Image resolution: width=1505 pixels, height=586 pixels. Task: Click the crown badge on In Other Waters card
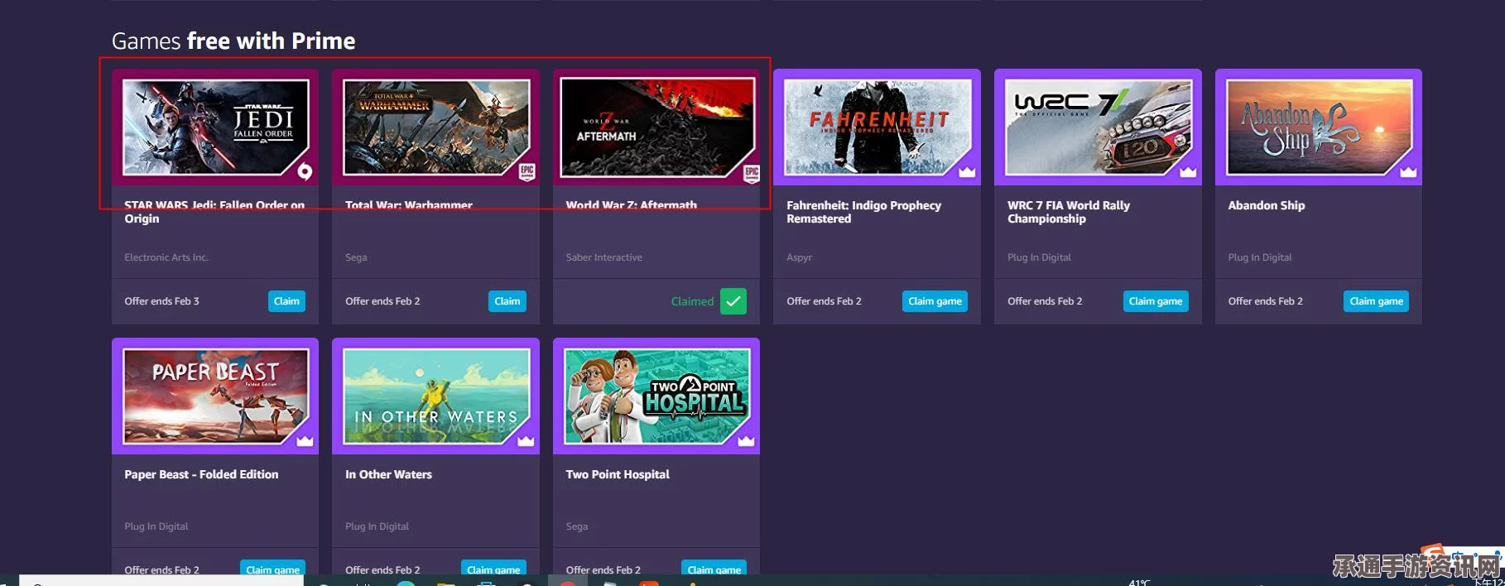tap(526, 441)
